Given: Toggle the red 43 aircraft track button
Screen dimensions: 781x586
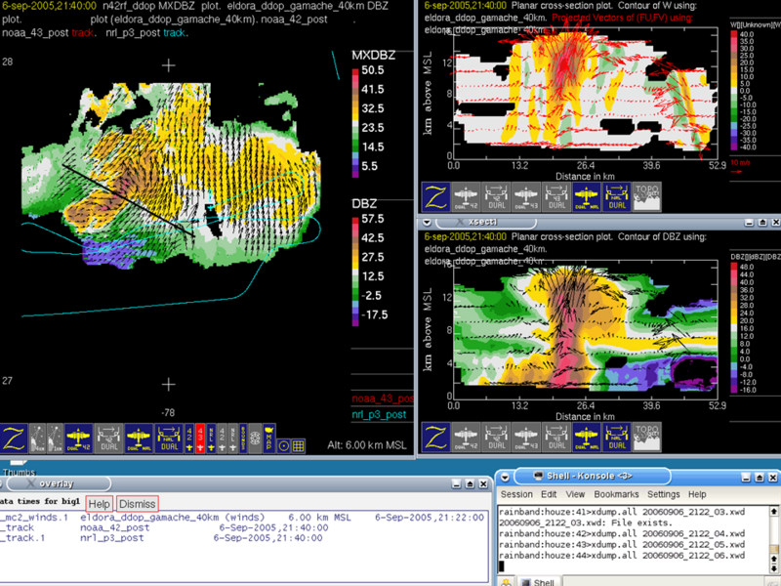Looking at the screenshot, I should pyautogui.click(x=200, y=439).
